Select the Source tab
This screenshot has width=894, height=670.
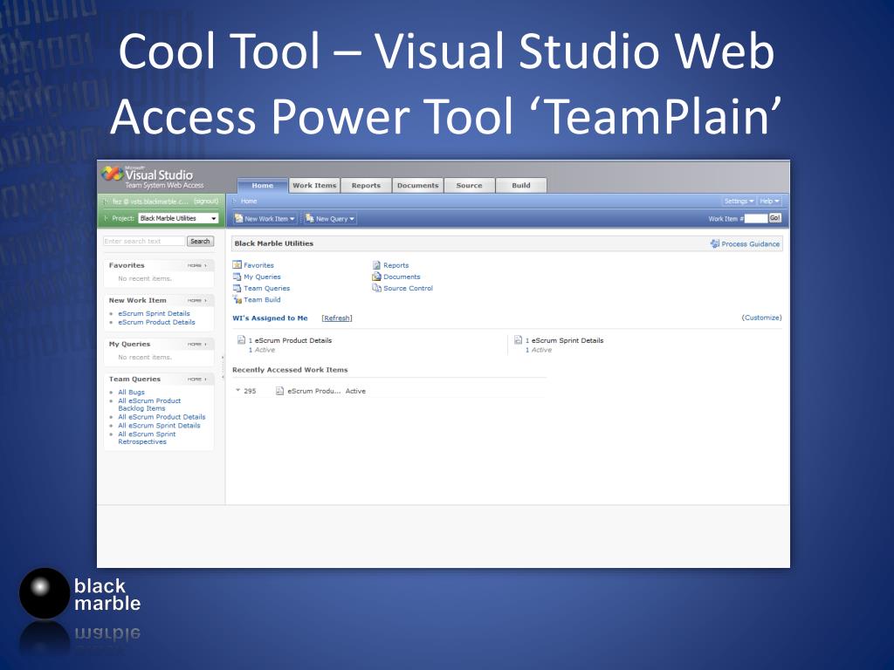click(469, 186)
